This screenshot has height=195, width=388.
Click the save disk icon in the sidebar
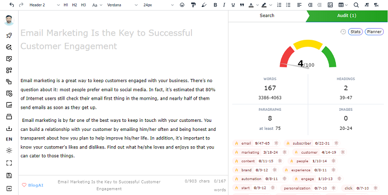tap(9, 176)
